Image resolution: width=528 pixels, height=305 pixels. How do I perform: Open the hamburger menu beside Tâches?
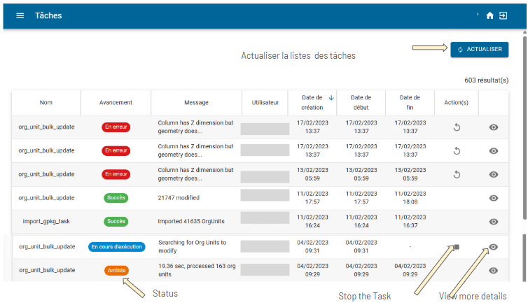[20, 15]
